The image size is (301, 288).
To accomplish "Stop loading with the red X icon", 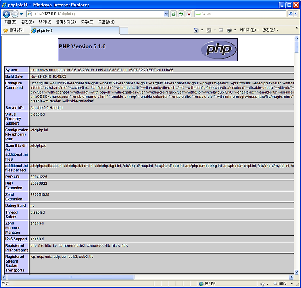I will coord(189,14).
